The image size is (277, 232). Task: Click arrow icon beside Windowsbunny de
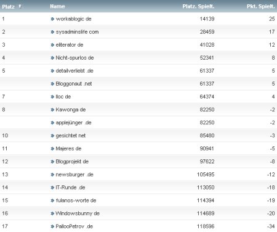tap(52, 214)
